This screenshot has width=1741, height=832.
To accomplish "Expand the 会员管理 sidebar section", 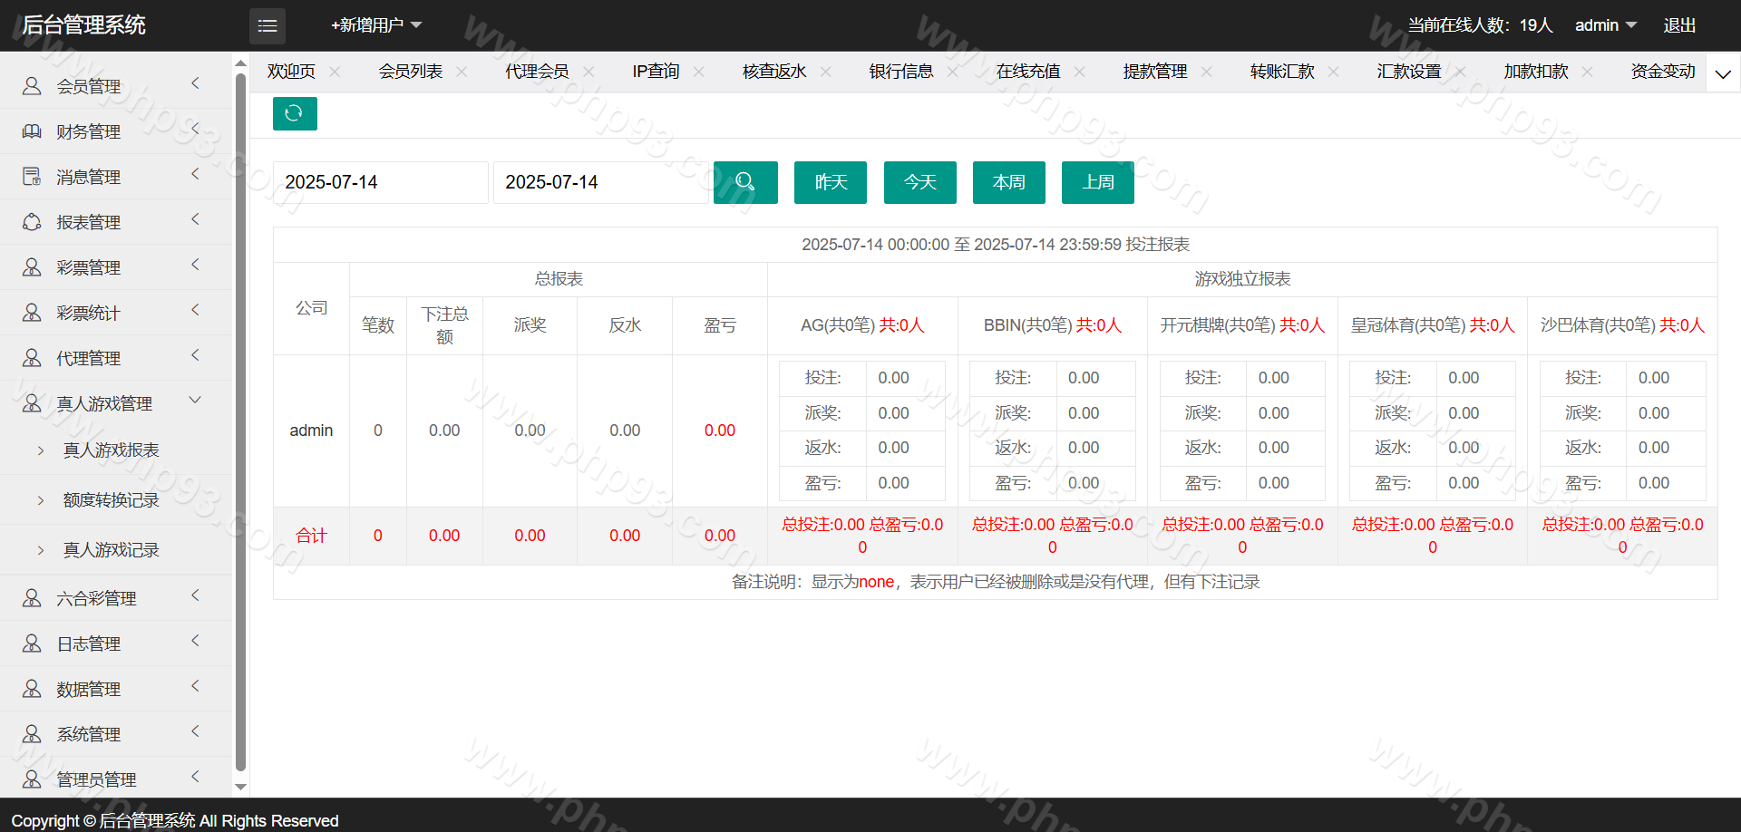I will tap(195, 84).
